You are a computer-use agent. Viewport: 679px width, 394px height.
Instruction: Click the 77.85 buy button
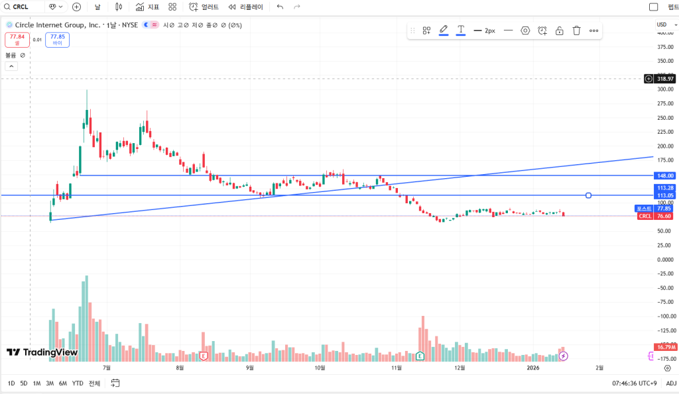point(58,40)
